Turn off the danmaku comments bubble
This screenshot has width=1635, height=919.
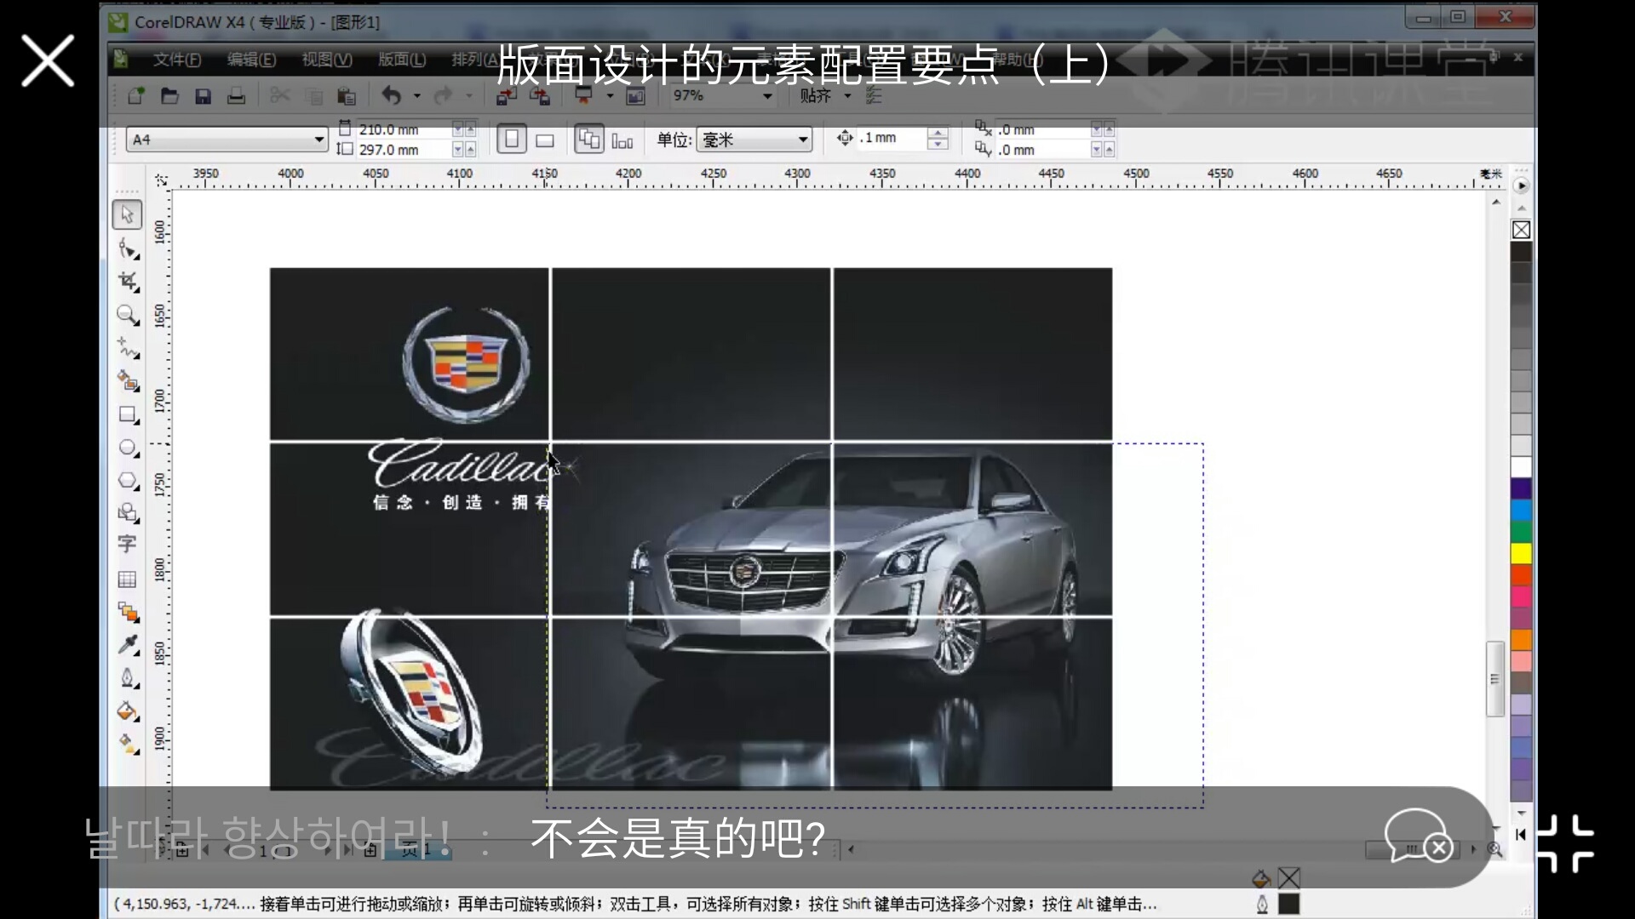(x=1419, y=835)
